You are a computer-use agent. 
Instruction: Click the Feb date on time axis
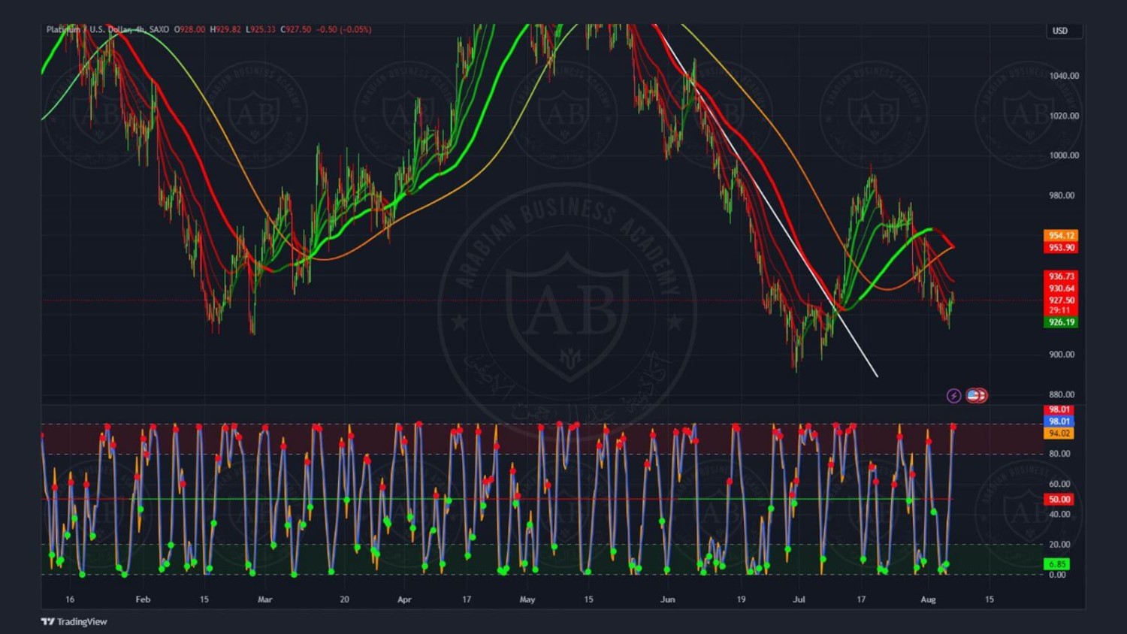pos(143,599)
